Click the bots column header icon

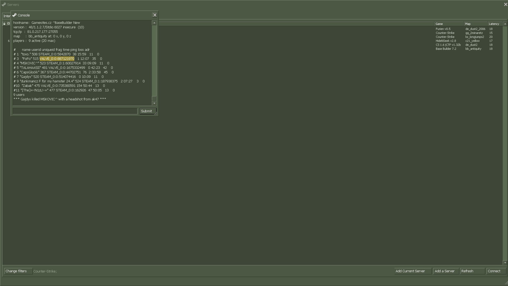click(x=8, y=24)
